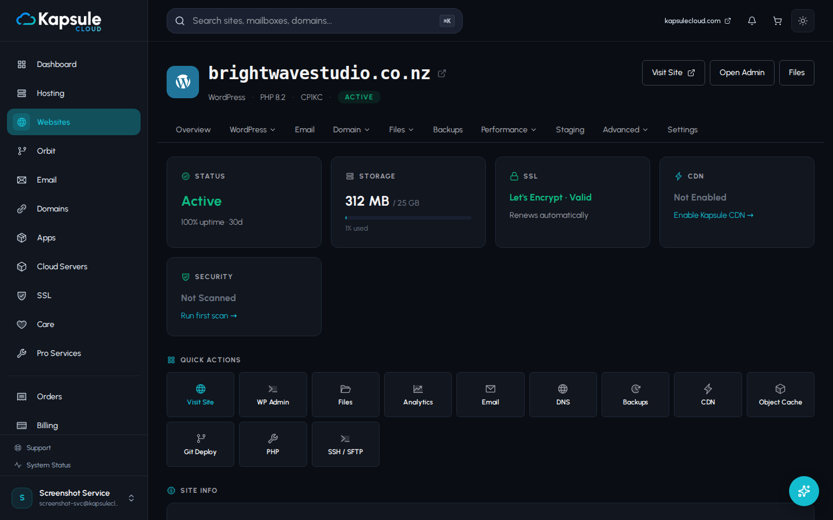Launch the WP Admin quick action
The image size is (833, 520).
point(273,395)
